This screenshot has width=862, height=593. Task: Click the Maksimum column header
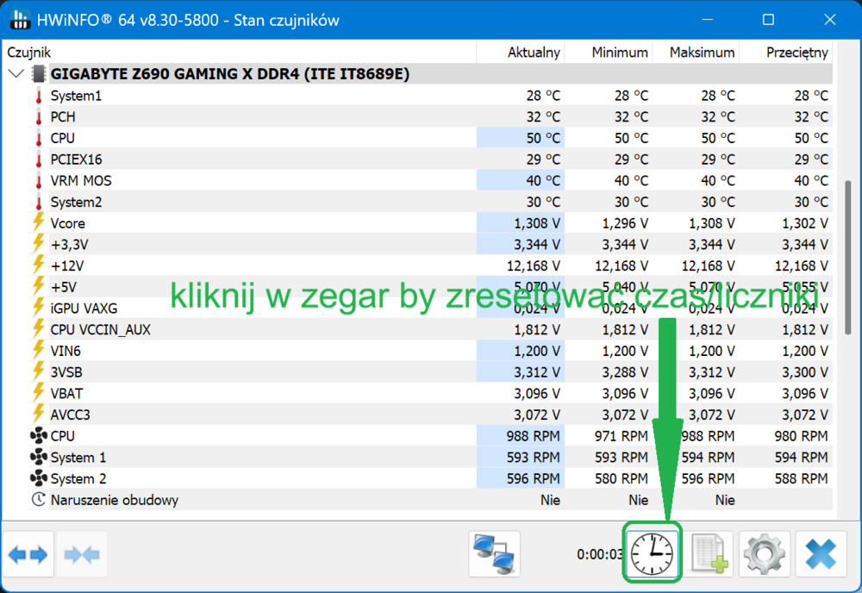(x=696, y=53)
